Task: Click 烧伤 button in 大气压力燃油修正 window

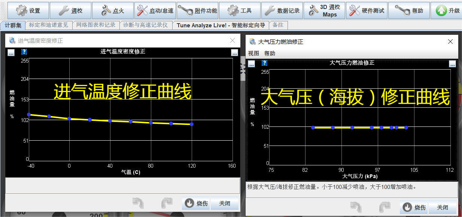Action: point(414,207)
